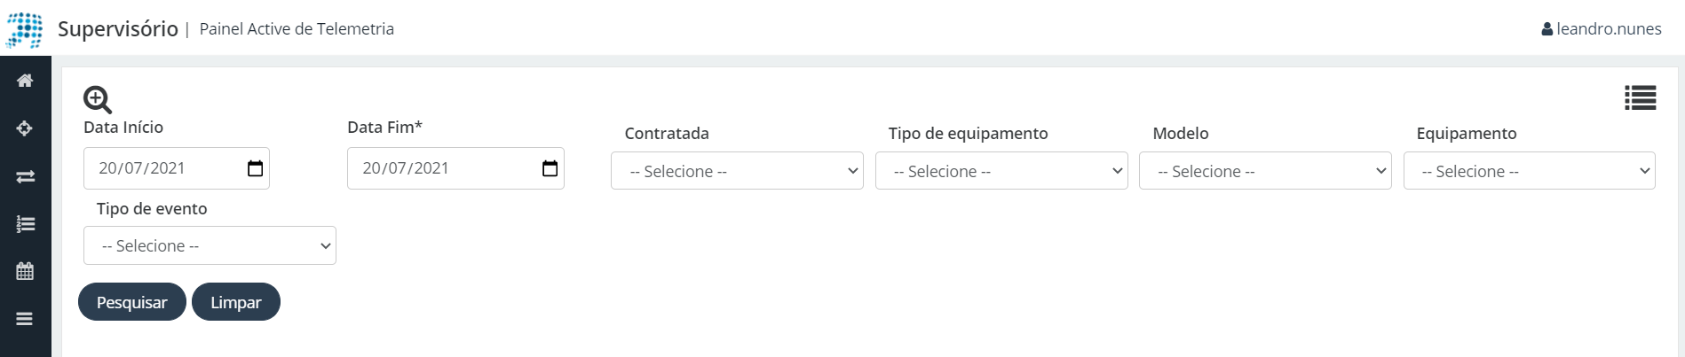
Task: Open the Equipamento select box
Action: [1530, 171]
